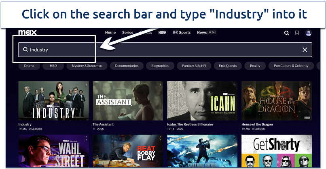Filter by Fantasy & Sci-Fi
326x169 pixels.
(x=194, y=66)
